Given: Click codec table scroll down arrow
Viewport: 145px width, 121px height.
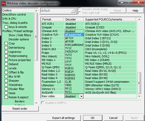Looking at the screenshot, I should pyautogui.click(x=139, y=96).
